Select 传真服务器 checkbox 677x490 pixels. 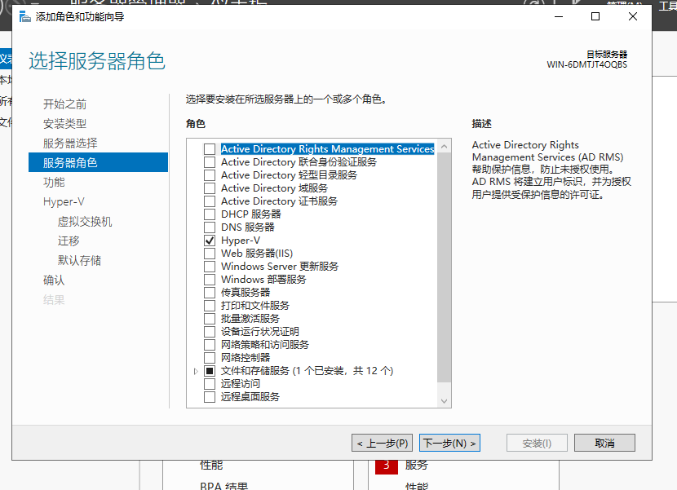210,292
